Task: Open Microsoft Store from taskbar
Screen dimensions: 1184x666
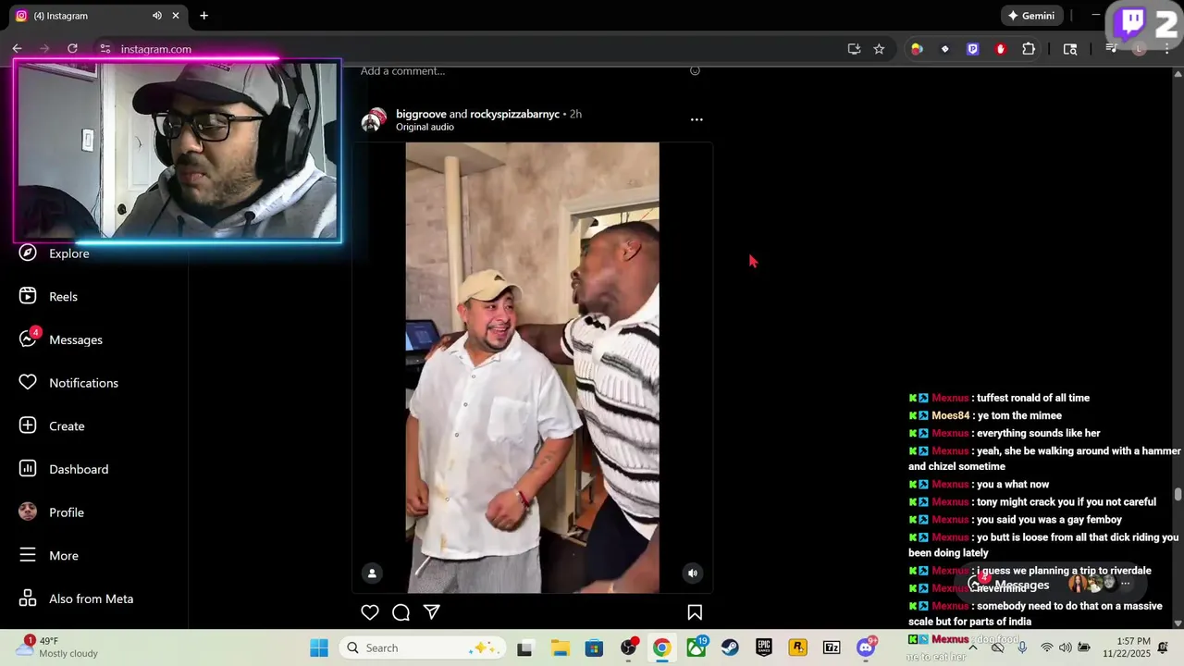Action: (594, 647)
